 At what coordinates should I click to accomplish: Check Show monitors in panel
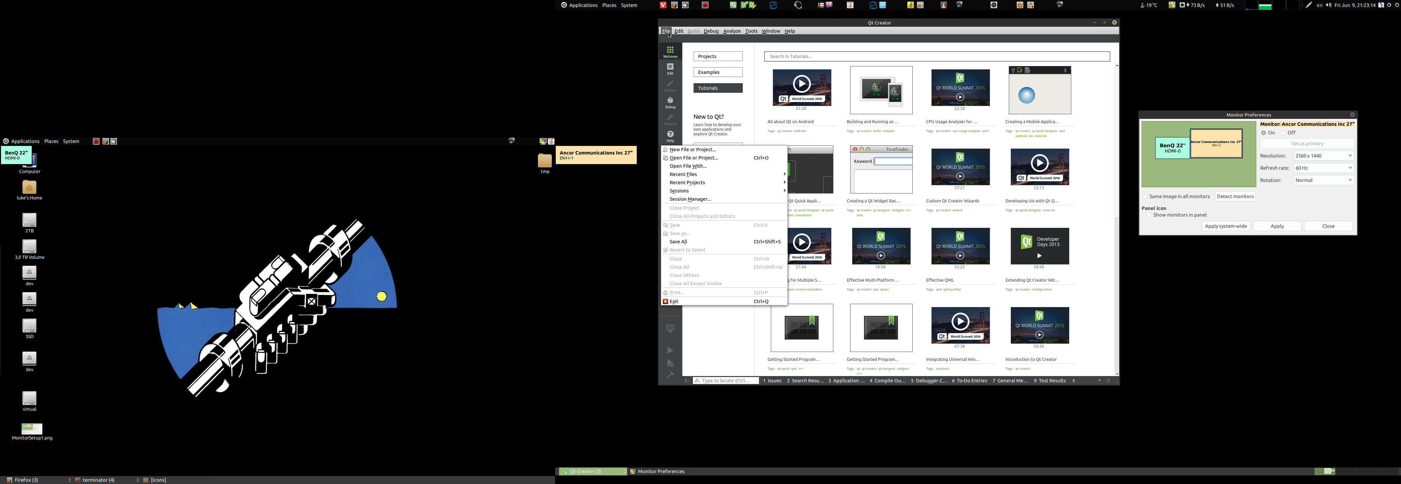[1149, 215]
